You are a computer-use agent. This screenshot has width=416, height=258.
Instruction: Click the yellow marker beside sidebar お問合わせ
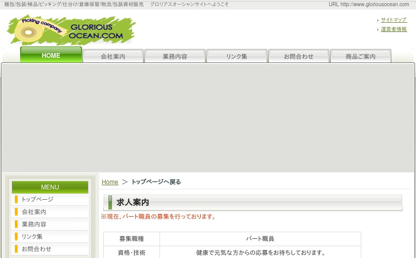(16, 249)
